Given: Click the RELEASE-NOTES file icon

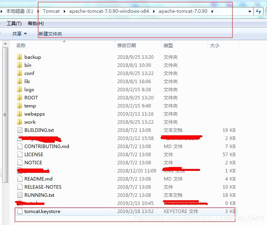Looking at the screenshot, I should tap(20, 187).
